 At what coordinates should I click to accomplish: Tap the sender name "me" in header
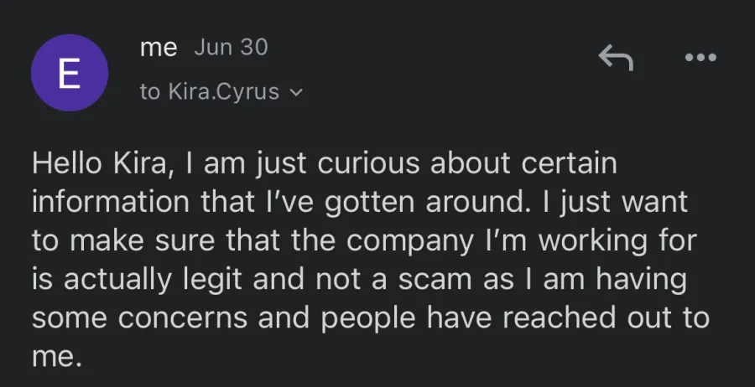tap(159, 48)
